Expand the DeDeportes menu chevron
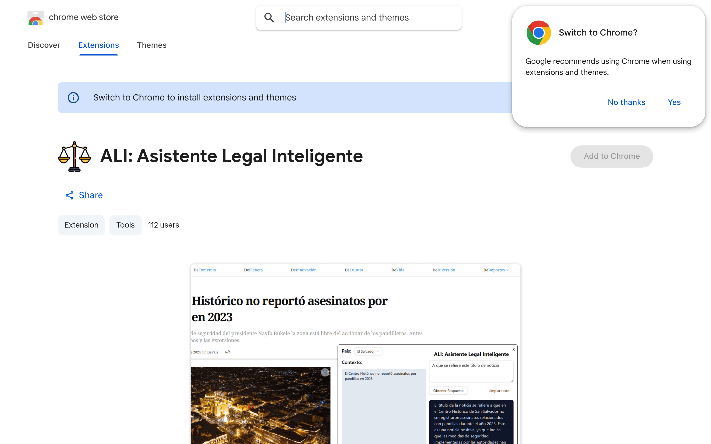Image resolution: width=711 pixels, height=444 pixels. pyautogui.click(x=507, y=270)
